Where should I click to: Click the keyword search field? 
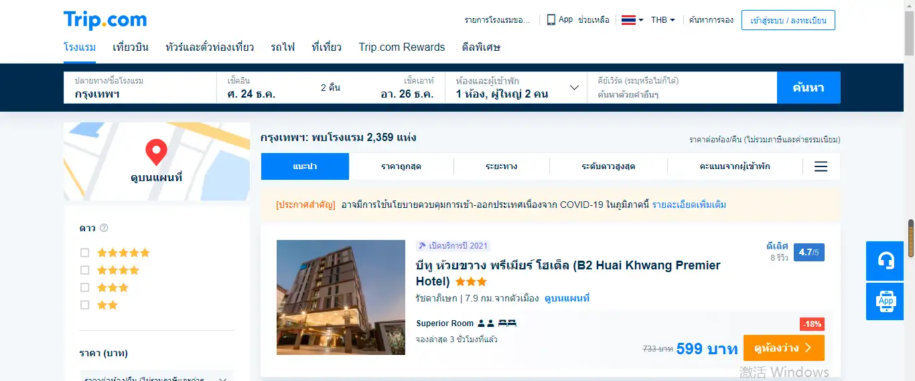(x=682, y=88)
